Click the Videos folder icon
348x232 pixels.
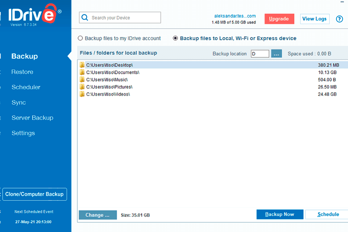82,94
